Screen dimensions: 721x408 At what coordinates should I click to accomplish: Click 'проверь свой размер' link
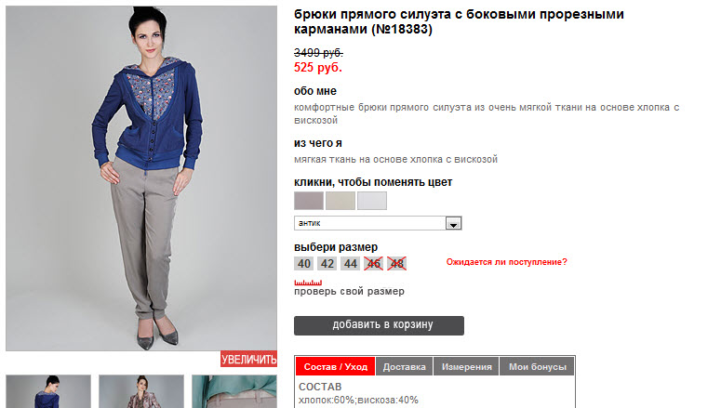(349, 292)
